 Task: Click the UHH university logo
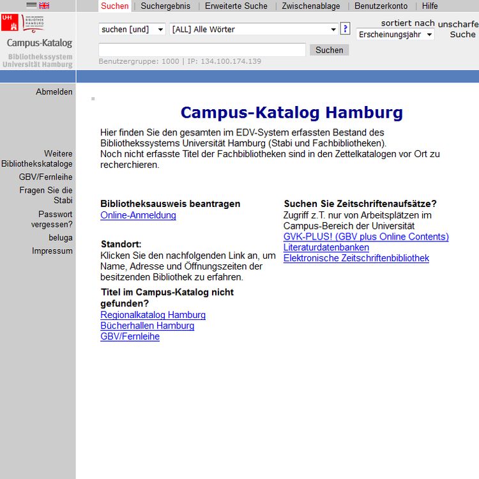(10, 22)
